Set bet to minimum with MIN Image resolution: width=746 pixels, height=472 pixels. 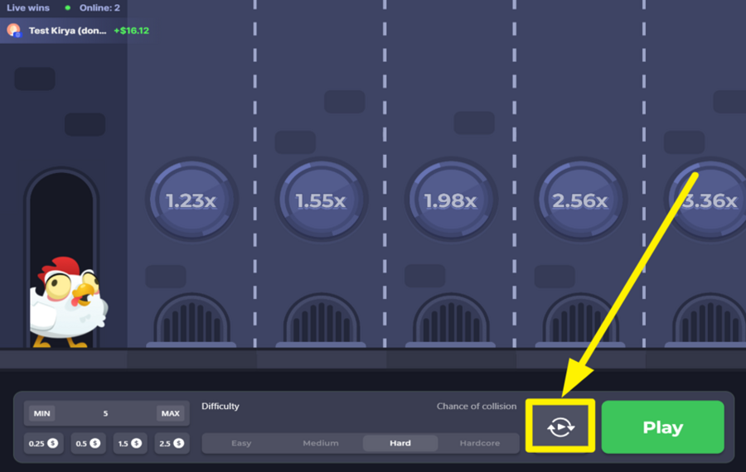point(41,413)
